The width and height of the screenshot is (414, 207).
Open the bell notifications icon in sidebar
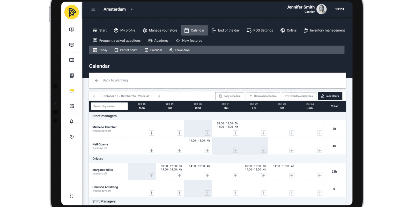click(72, 121)
